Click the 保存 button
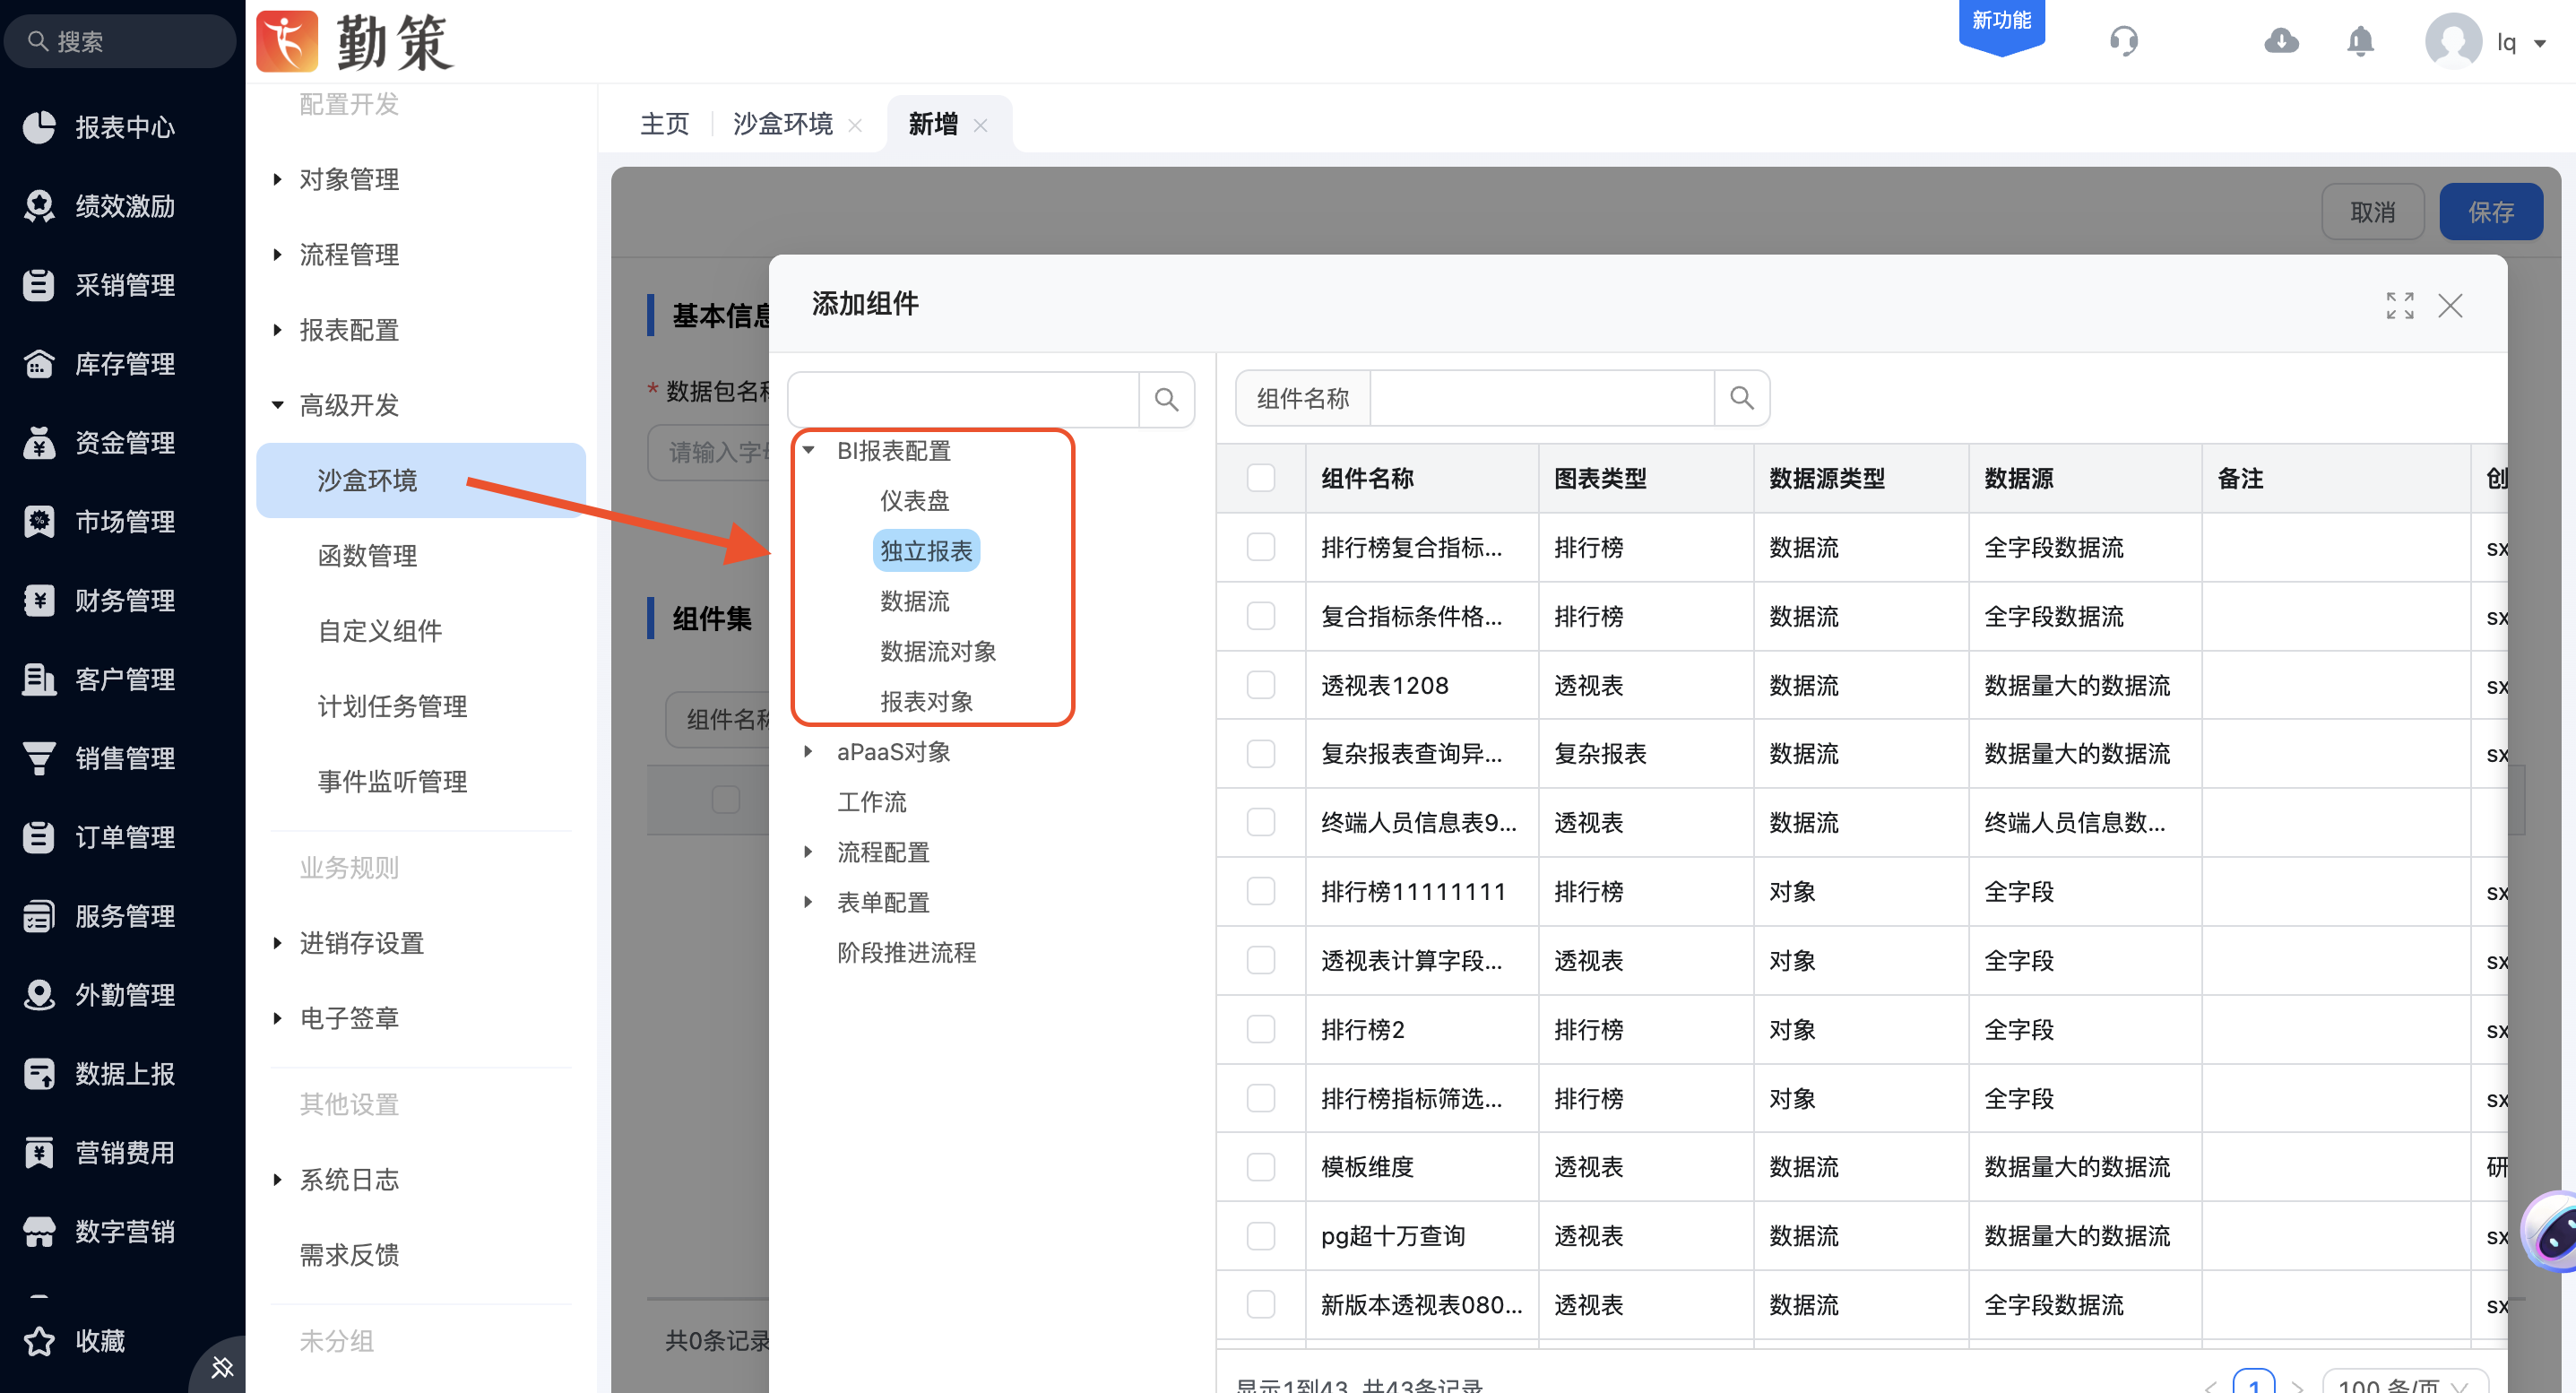 [2490, 212]
